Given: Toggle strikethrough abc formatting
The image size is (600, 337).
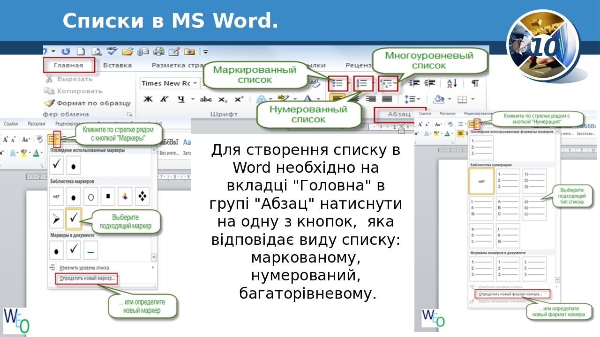Looking at the screenshot, I should (206, 99).
